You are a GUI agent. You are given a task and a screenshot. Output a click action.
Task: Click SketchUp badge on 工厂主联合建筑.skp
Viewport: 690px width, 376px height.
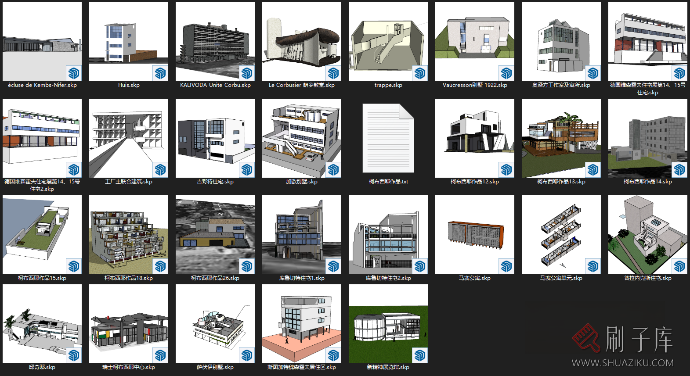tap(160, 169)
